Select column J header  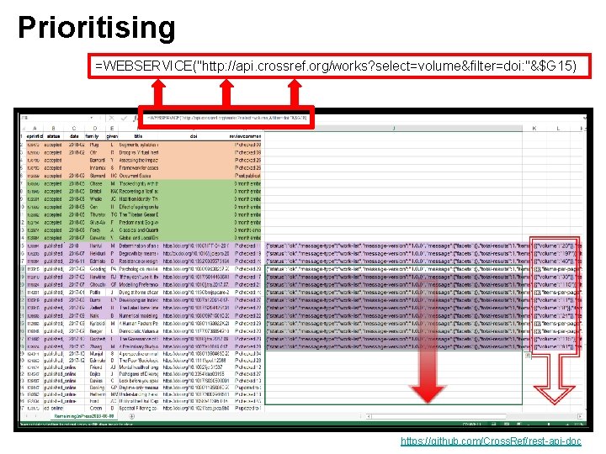[x=393, y=128]
